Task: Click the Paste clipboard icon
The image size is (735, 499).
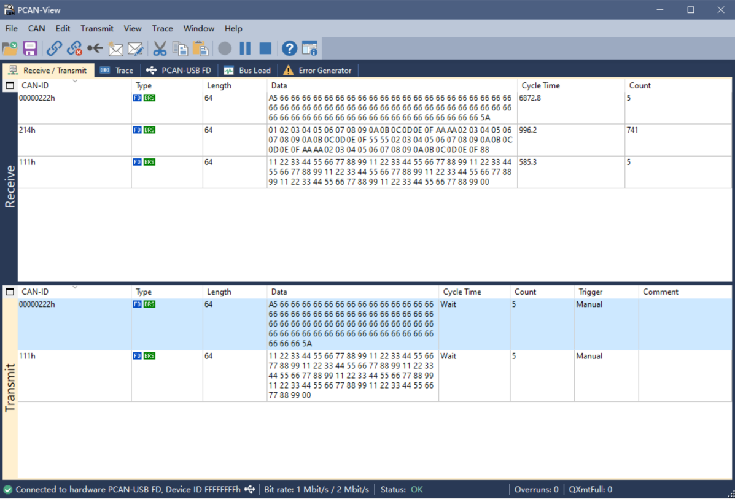Action: click(x=200, y=48)
